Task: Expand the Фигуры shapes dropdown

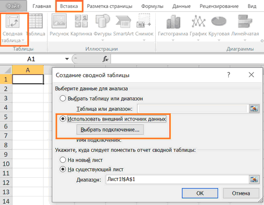Action: point(103,40)
